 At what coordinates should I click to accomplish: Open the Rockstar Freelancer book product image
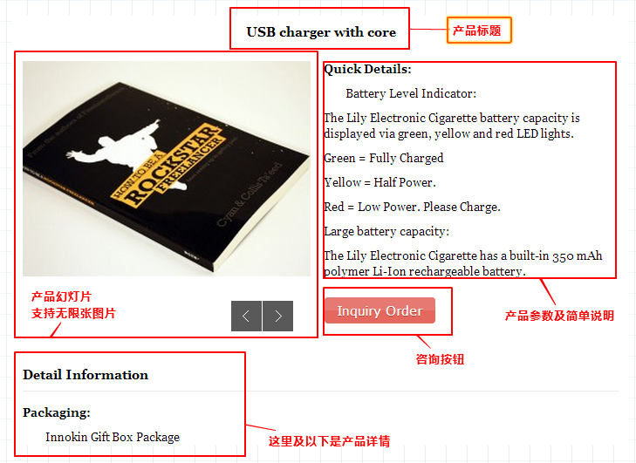click(x=167, y=168)
